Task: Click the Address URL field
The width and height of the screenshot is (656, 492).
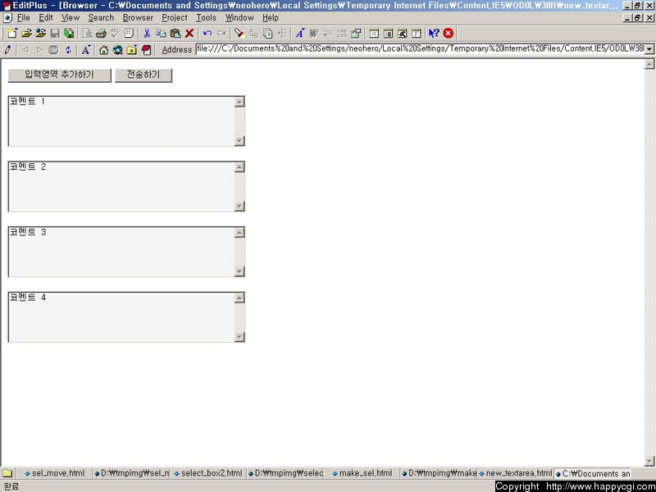Action: click(420, 49)
